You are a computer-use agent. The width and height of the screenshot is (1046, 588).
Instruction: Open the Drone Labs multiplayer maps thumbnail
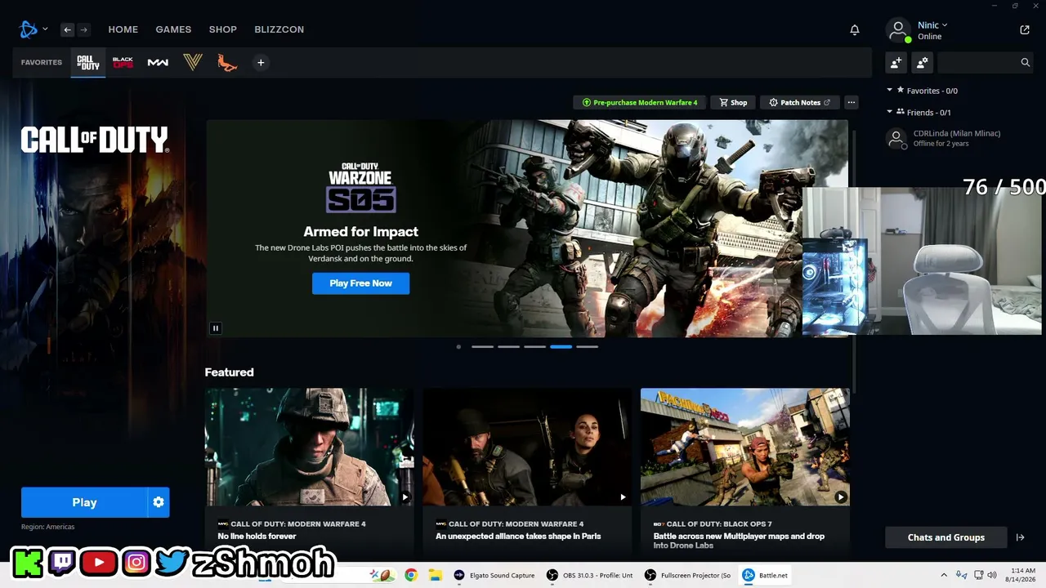745,447
